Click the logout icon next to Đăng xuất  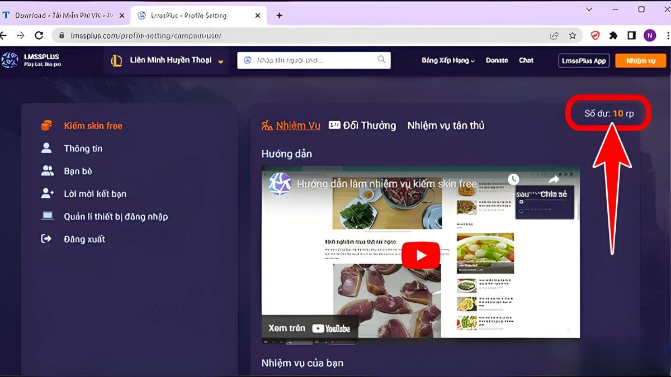coord(45,238)
